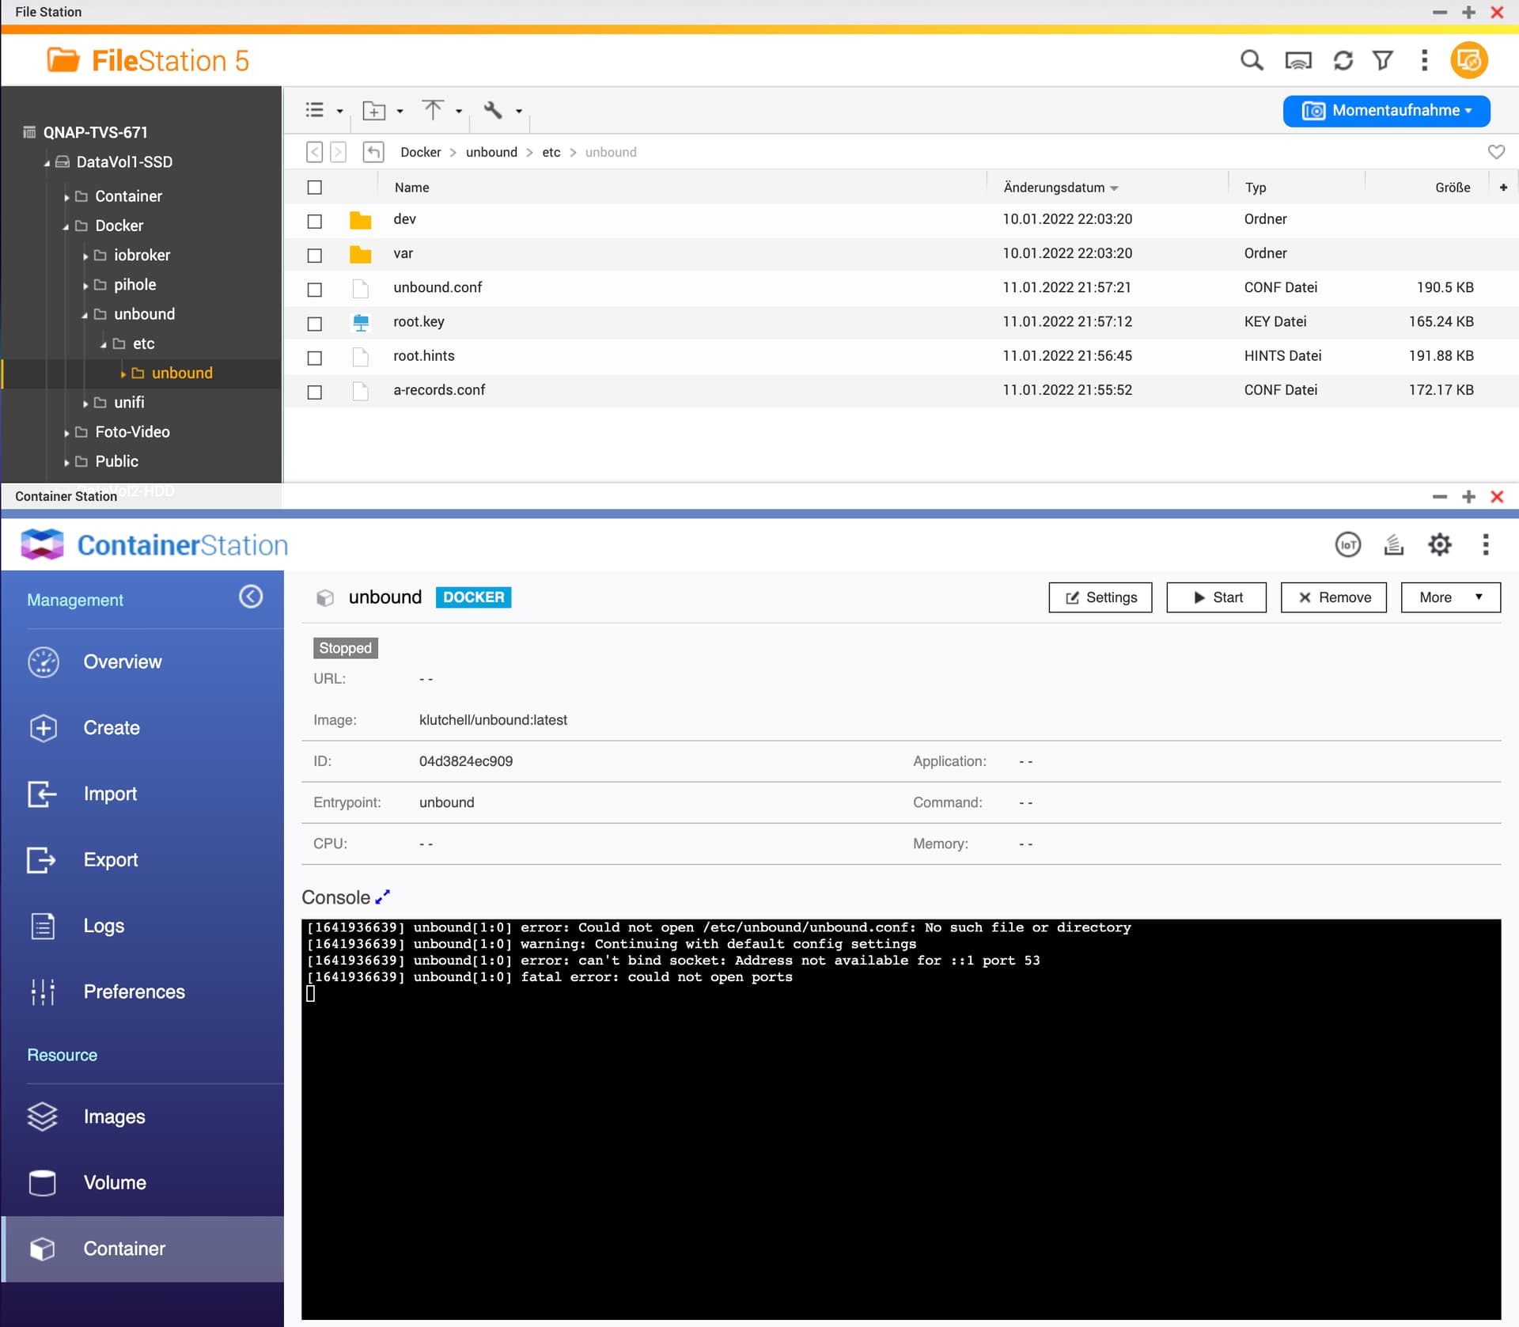Open the More dropdown for unbound container
Image resolution: width=1519 pixels, height=1327 pixels.
(1449, 597)
